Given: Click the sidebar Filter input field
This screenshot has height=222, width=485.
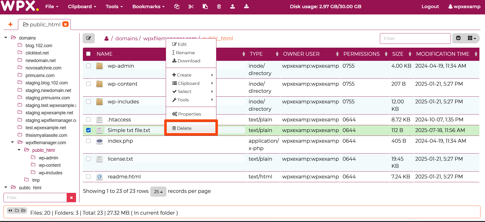Looking at the screenshot, I should coord(35,198).
